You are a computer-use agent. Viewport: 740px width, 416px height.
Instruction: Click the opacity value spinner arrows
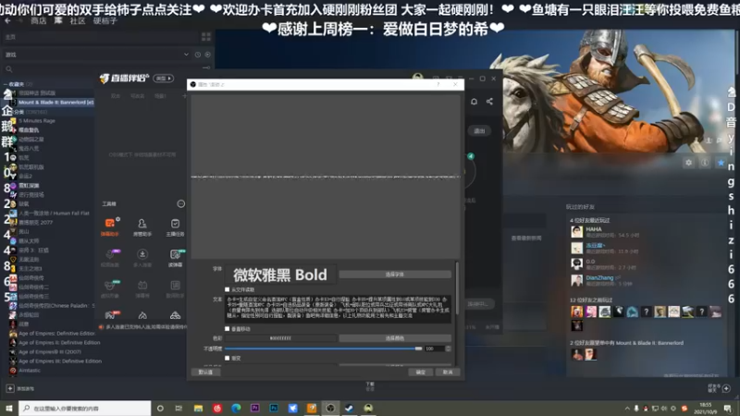(448, 349)
